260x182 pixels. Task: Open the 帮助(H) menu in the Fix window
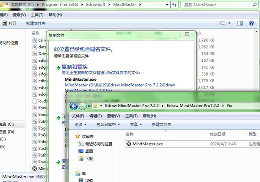pos(149,116)
